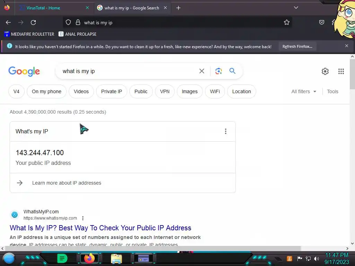Screen dimensions: 355x266
Task: Select the Private IP filter chip
Action: coord(112,91)
